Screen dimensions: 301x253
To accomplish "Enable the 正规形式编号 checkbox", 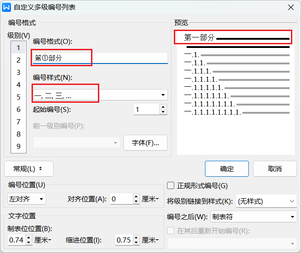I will pyautogui.click(x=171, y=185).
